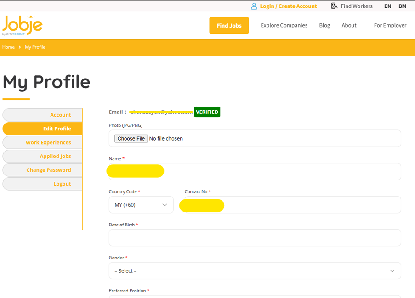
Task: Click the Date of Birth field
Action: point(255,238)
